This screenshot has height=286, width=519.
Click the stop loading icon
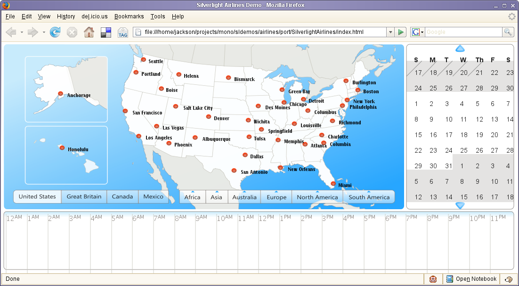coord(72,32)
